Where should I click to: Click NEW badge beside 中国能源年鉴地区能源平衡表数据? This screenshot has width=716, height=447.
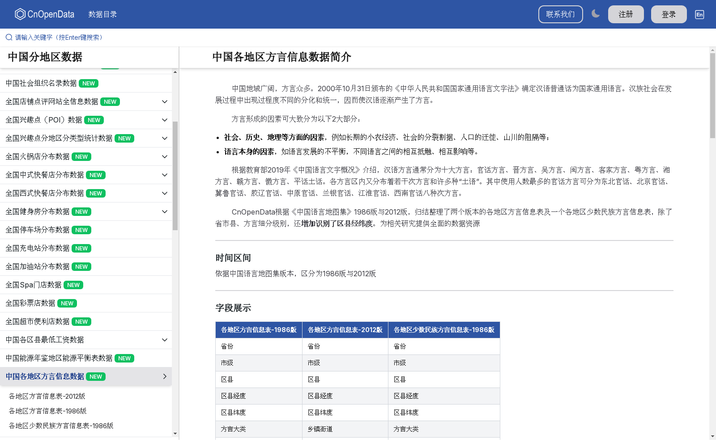[124, 358]
